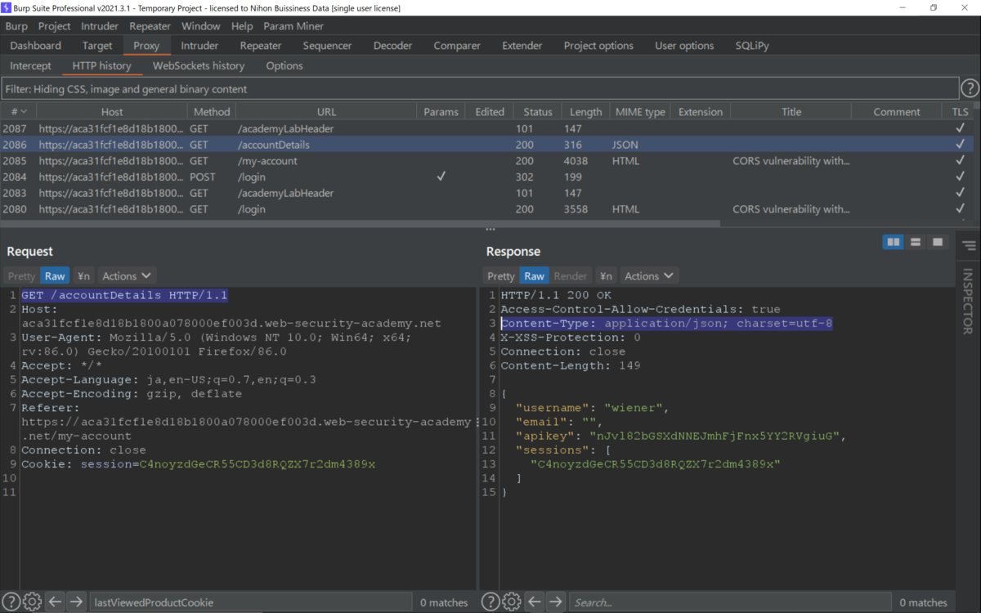This screenshot has height=613, width=981.
Task: Open response search settings gear icon
Action: (x=513, y=602)
